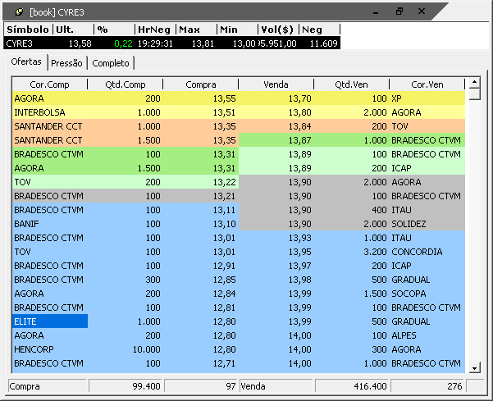Click the Vol($) header in quote bar
The width and height of the screenshot is (493, 401).
[x=278, y=30]
